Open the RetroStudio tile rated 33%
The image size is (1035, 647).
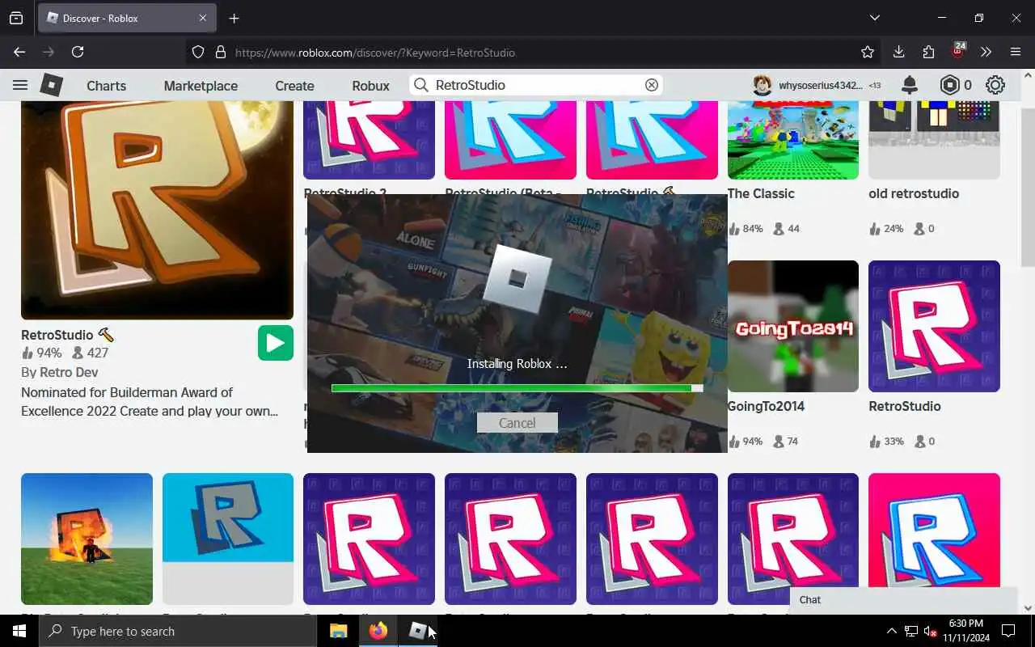pos(934,326)
